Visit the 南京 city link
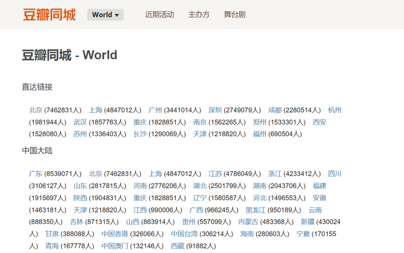This screenshot has width=404, height=253. pyautogui.click(x=200, y=122)
